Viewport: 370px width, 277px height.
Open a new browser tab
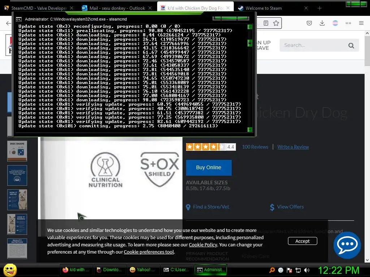coord(319,8)
